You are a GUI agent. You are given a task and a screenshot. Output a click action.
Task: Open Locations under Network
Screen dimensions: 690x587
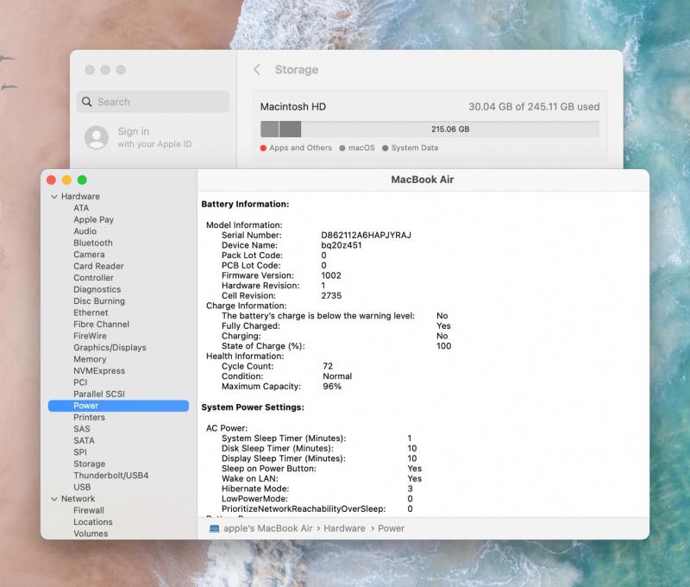click(x=93, y=522)
